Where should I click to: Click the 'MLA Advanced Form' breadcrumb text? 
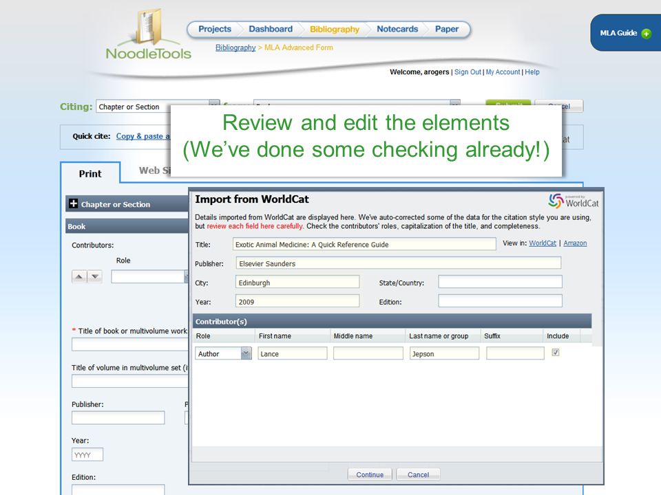point(298,47)
